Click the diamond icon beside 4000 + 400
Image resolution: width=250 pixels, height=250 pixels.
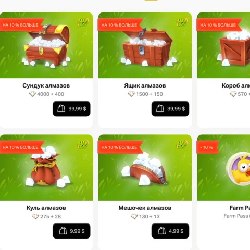pos(32,94)
